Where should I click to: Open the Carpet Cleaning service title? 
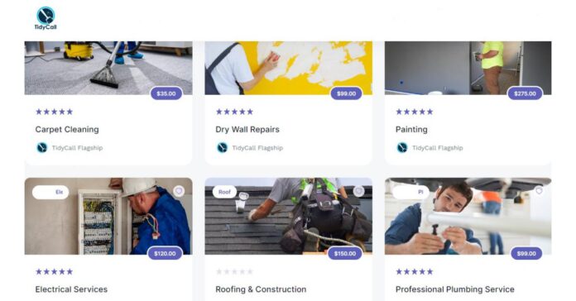pyautogui.click(x=67, y=130)
